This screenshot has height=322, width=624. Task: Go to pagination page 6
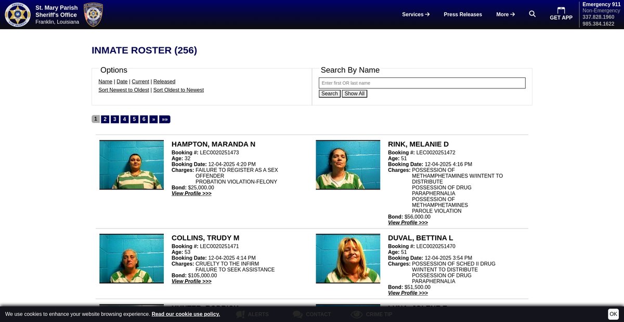point(144,119)
